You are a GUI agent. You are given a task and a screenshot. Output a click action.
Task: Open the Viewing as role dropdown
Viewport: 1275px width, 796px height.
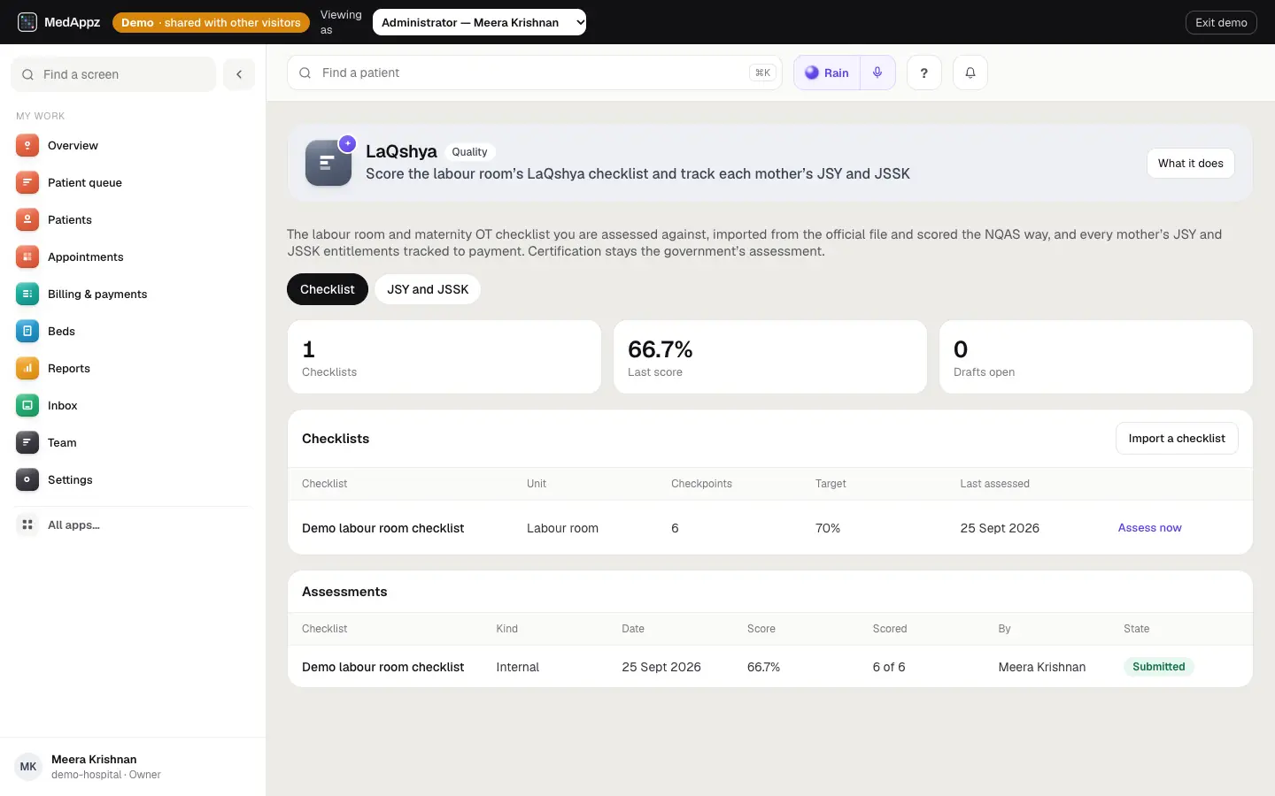tap(479, 22)
